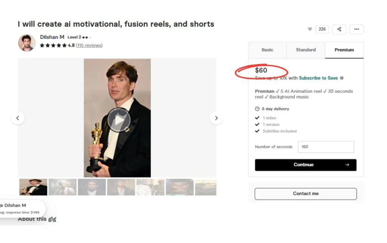Screen dimensions: 387x243
Task: Select the second gallery thumbnail
Action: 62,187
